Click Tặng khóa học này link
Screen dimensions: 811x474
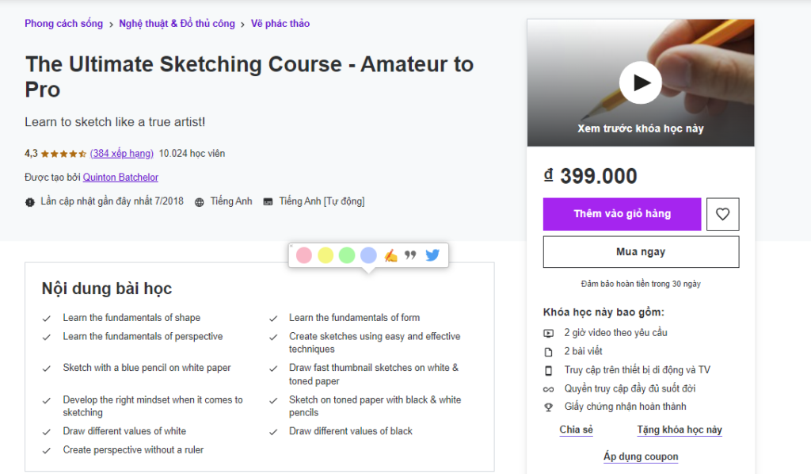pyautogui.click(x=679, y=429)
